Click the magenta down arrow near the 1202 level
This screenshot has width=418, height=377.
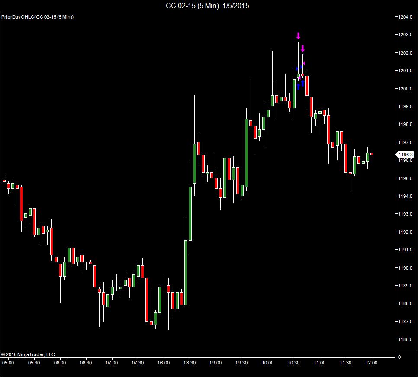[x=302, y=48]
